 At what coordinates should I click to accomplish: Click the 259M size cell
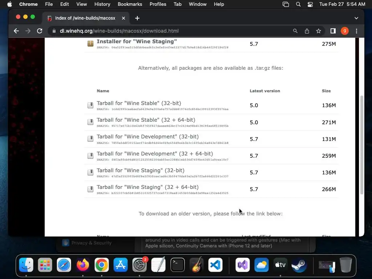(329, 156)
